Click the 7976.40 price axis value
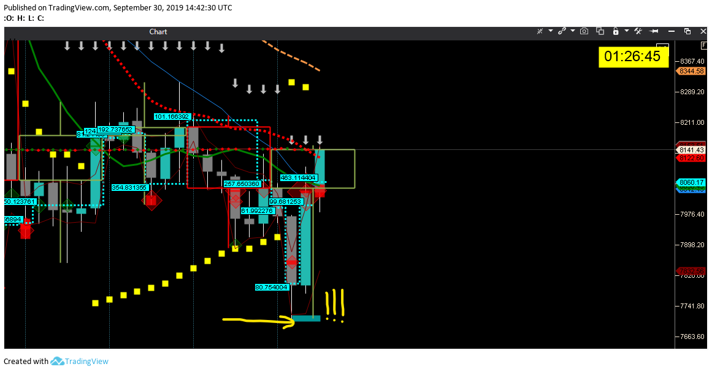 692,214
